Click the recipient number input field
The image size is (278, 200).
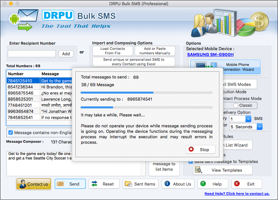click(32, 54)
